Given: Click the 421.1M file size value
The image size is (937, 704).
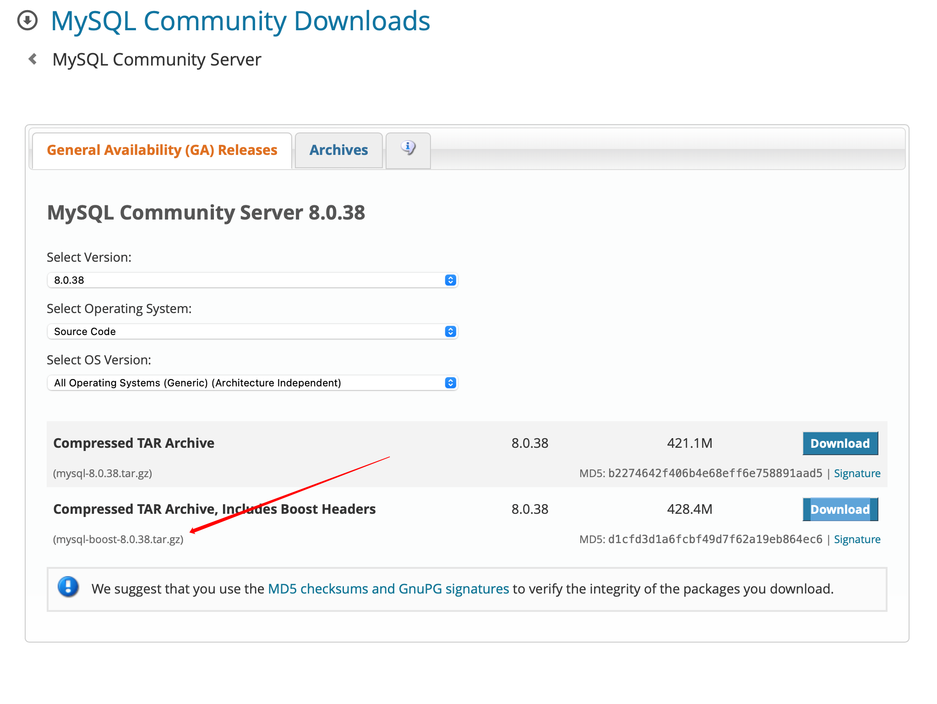Looking at the screenshot, I should (x=690, y=443).
